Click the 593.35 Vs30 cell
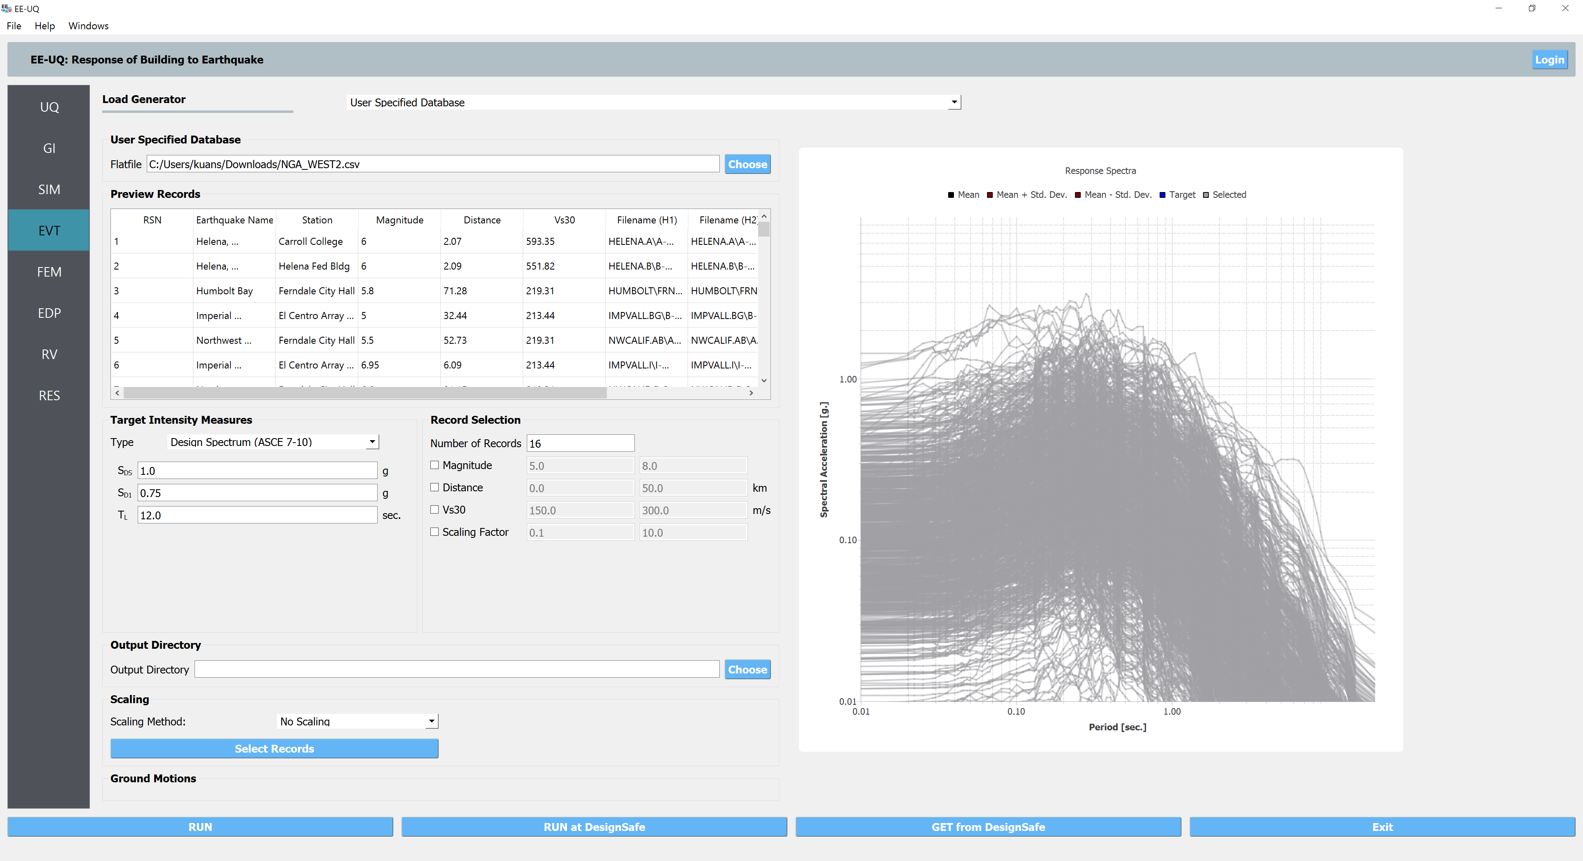The height and width of the screenshot is (861, 1583). click(564, 242)
